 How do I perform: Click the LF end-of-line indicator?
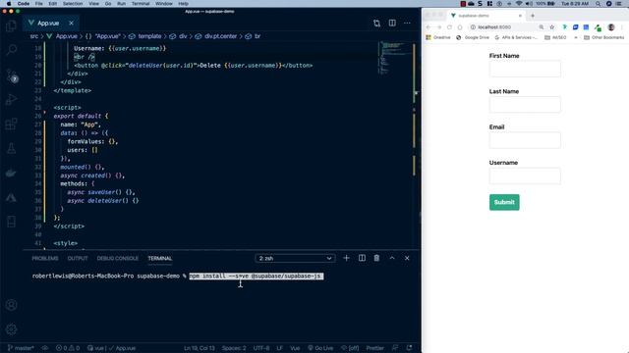pos(279,348)
